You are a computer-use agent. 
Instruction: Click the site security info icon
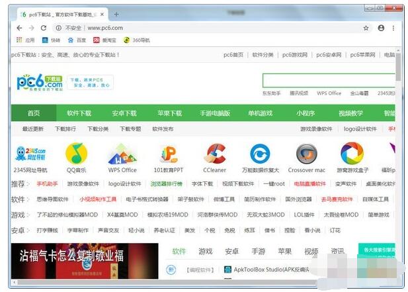pyautogui.click(x=59, y=28)
